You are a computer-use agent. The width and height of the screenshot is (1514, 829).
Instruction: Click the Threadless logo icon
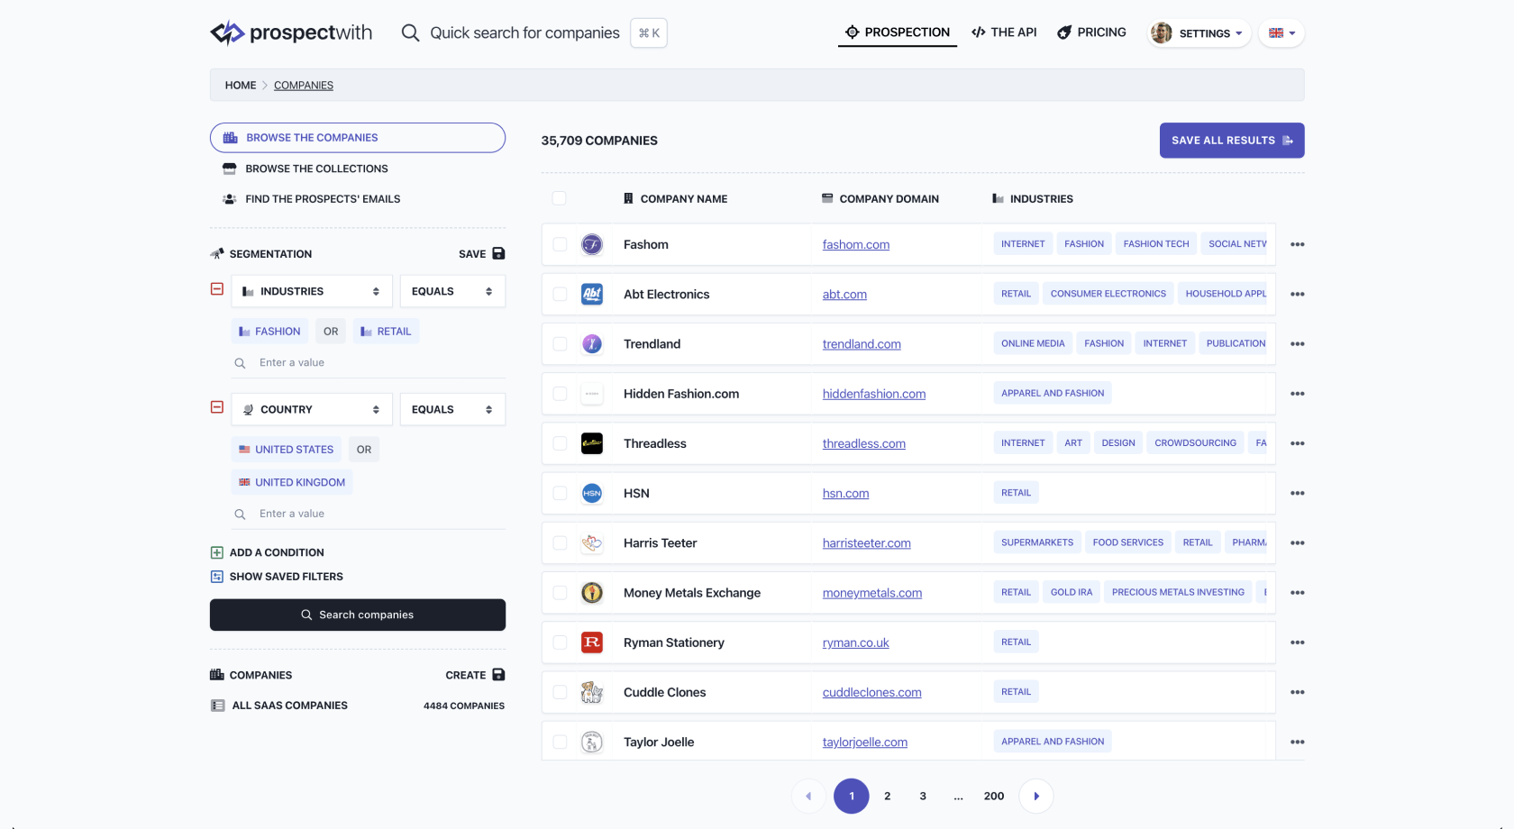pos(592,443)
